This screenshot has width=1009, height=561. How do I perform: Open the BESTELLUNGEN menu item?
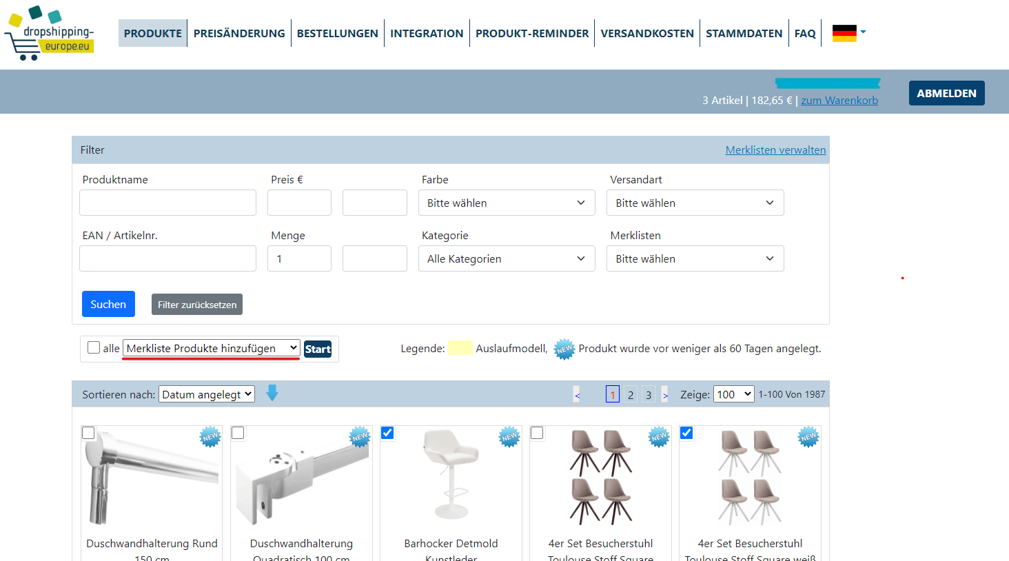[x=337, y=33]
